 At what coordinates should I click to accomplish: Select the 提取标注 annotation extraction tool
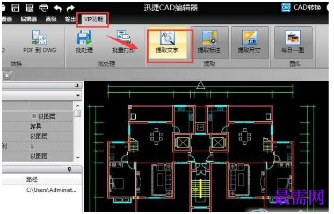tap(209, 42)
